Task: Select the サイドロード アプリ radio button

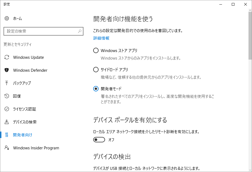Action: click(x=96, y=70)
